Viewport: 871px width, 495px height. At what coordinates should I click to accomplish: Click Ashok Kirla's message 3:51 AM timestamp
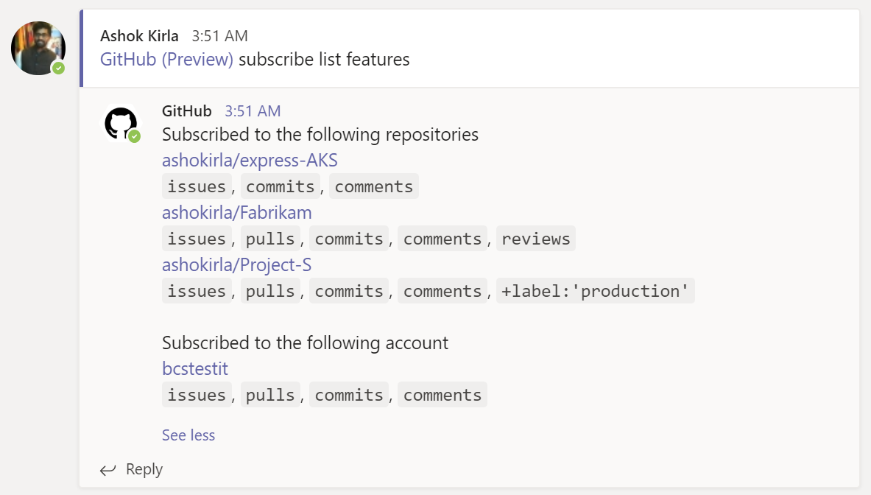click(x=219, y=35)
